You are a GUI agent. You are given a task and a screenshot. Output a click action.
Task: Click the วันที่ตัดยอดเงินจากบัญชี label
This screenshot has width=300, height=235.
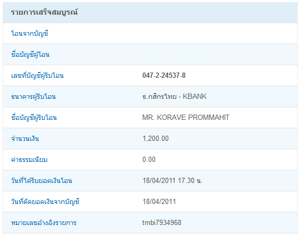[x=45, y=202]
